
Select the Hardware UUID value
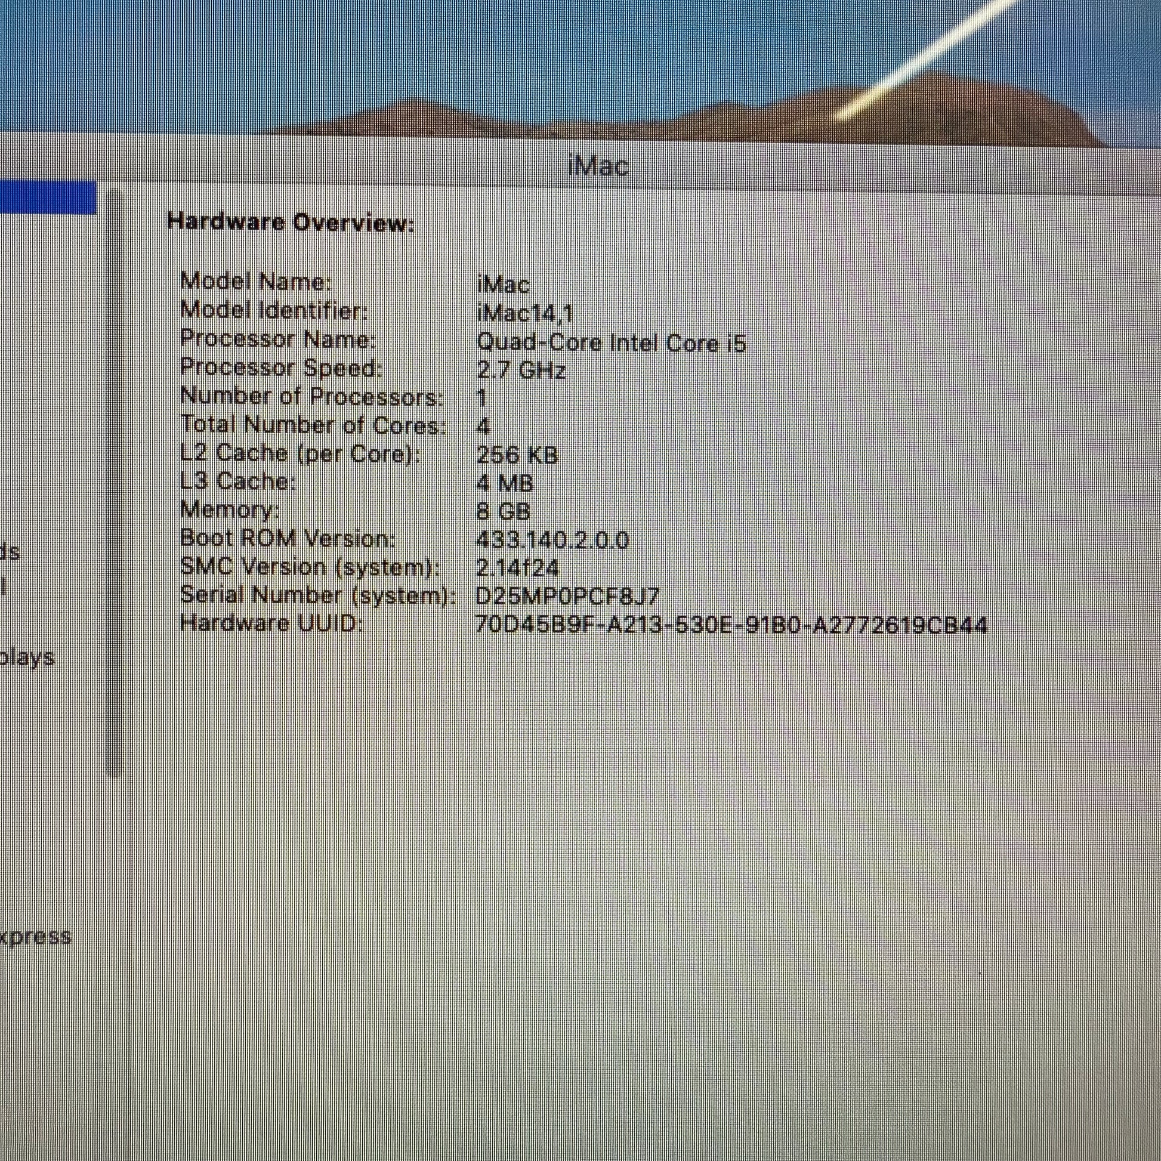731,626
